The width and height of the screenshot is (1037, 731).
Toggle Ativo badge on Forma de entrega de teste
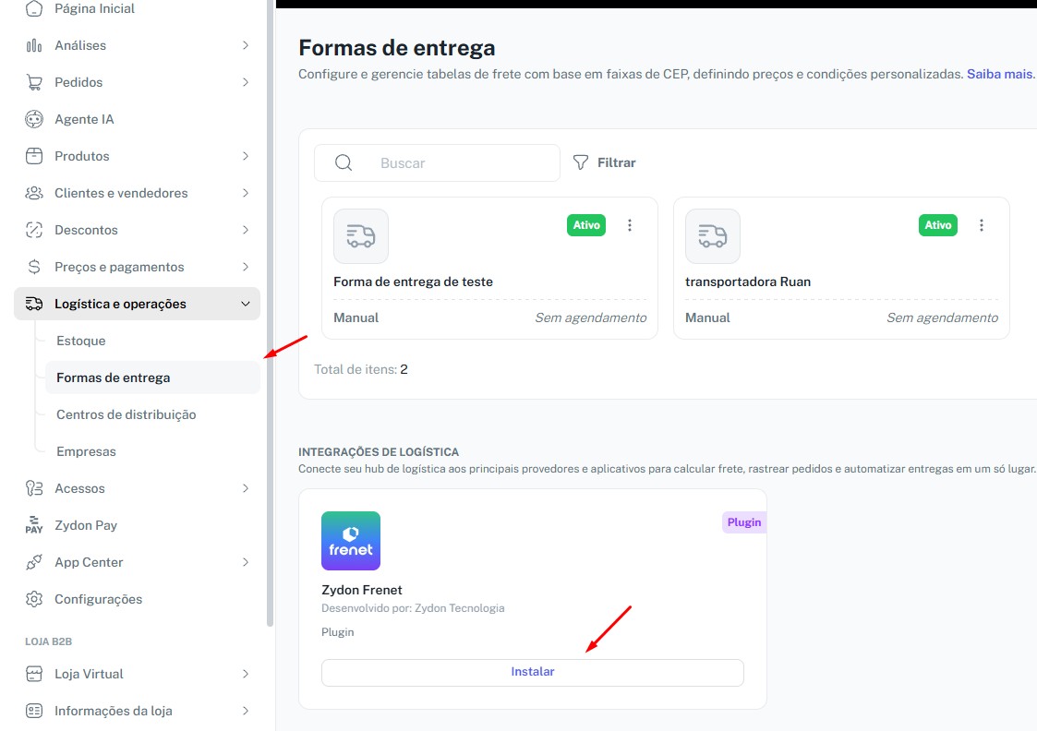tap(586, 225)
